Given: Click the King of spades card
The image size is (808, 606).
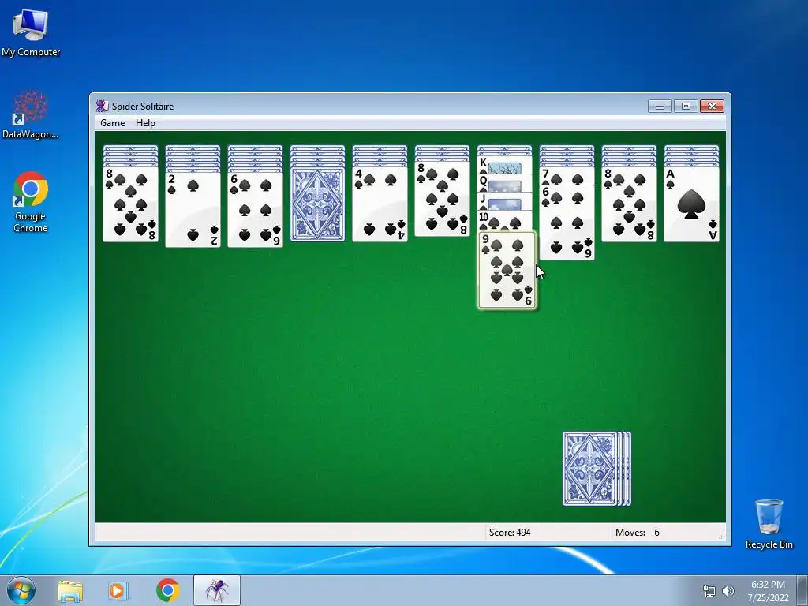Looking at the screenshot, I should click(504, 166).
